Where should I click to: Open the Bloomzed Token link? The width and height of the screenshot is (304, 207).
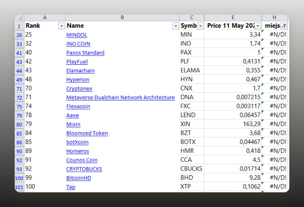point(87,133)
